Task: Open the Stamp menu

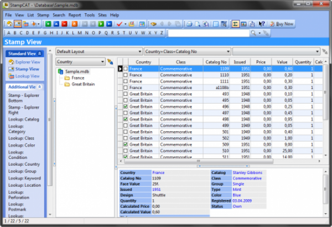Action: [43, 15]
